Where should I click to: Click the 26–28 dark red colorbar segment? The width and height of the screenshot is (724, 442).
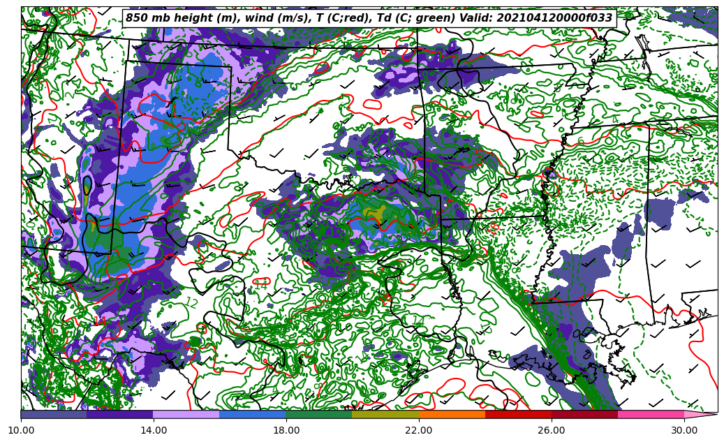[584, 414]
